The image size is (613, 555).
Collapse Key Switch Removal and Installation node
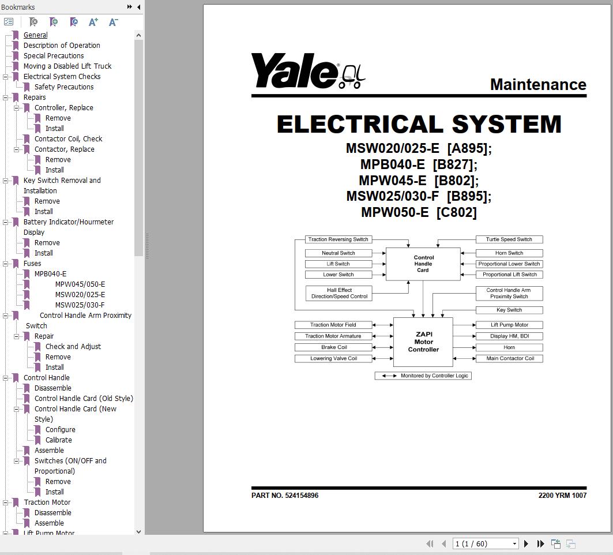pyautogui.click(x=5, y=181)
